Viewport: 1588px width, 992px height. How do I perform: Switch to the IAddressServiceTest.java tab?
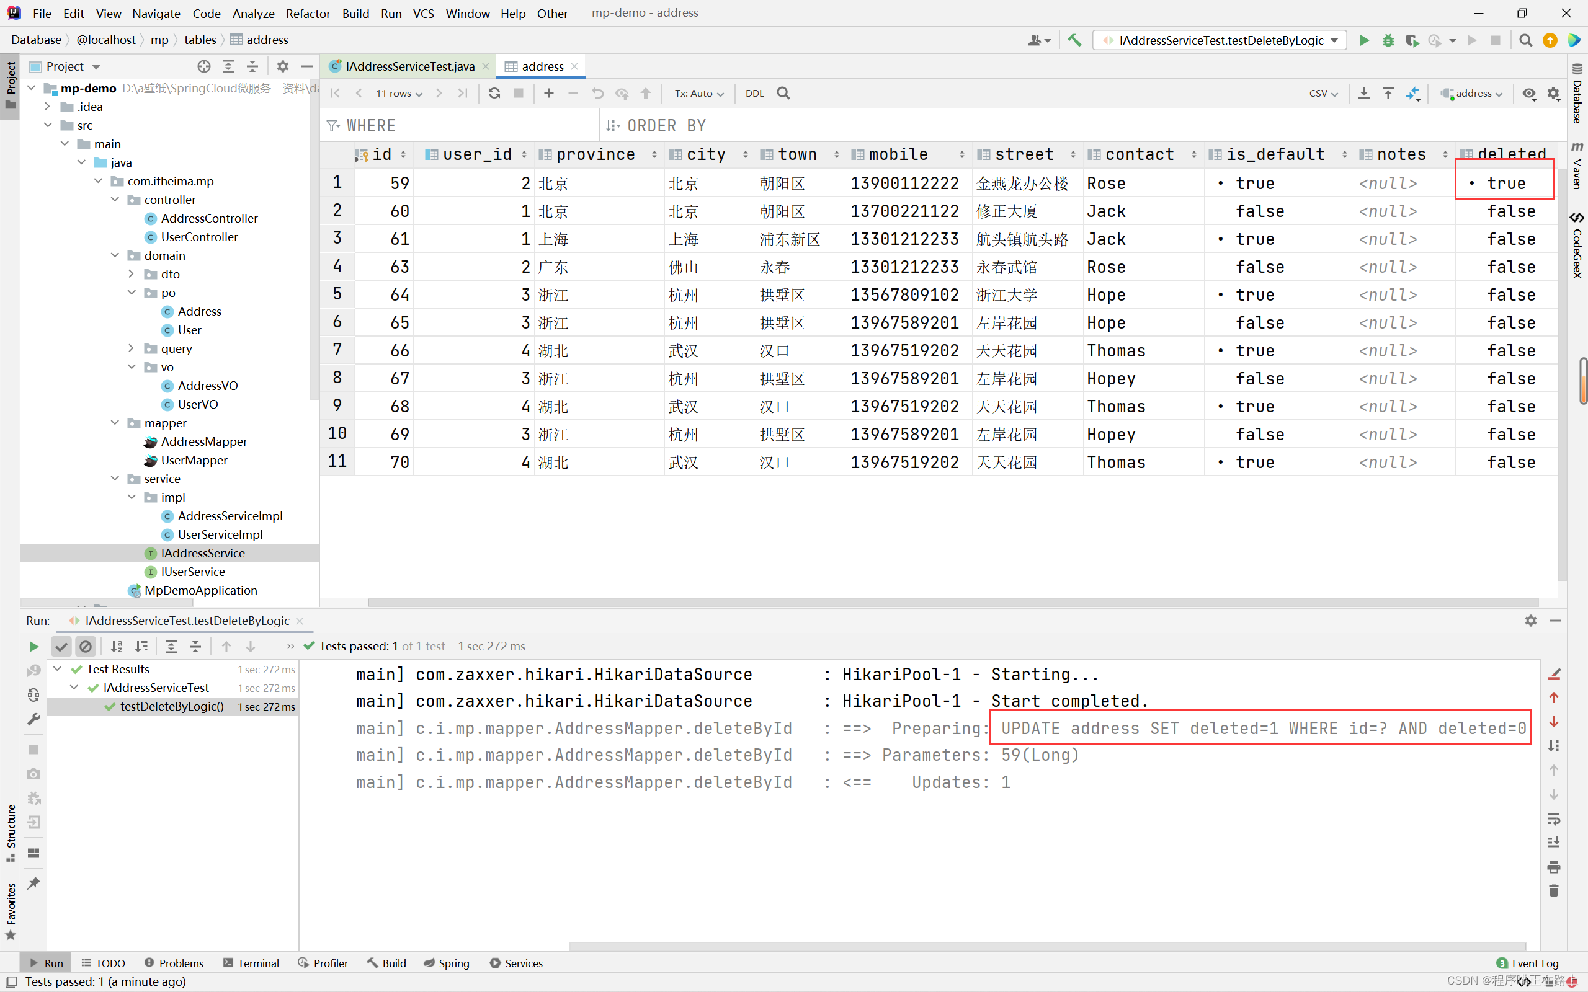(x=409, y=66)
